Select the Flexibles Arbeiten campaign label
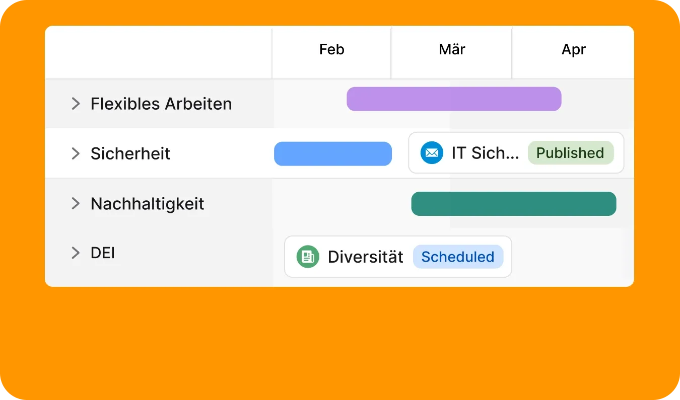This screenshot has width=680, height=400. click(161, 104)
